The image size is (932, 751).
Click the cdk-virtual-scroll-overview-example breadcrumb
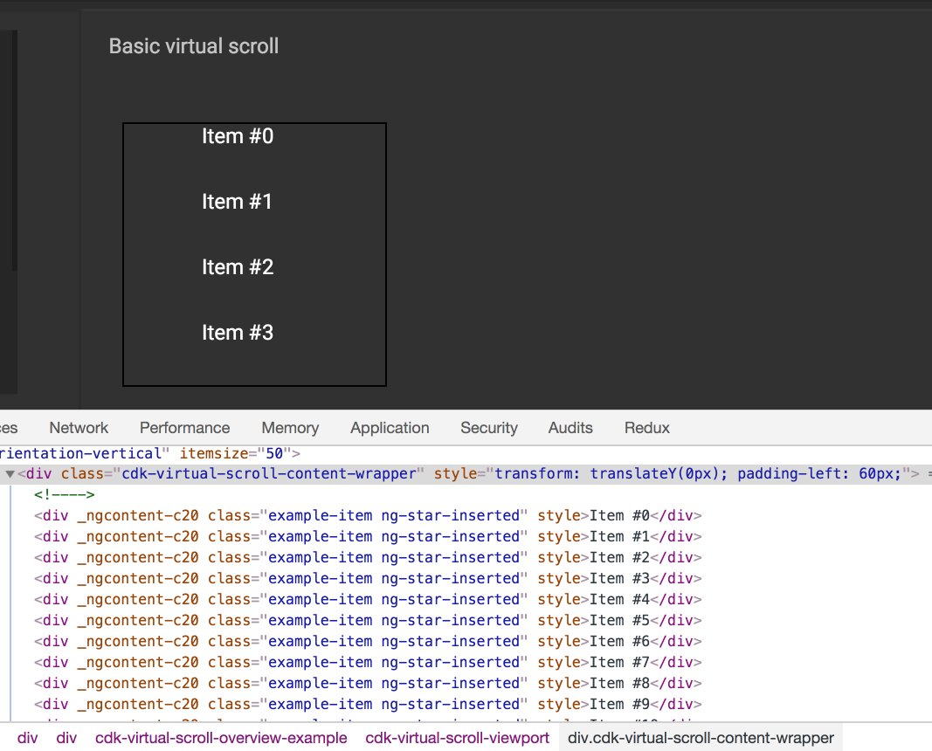coord(221,737)
